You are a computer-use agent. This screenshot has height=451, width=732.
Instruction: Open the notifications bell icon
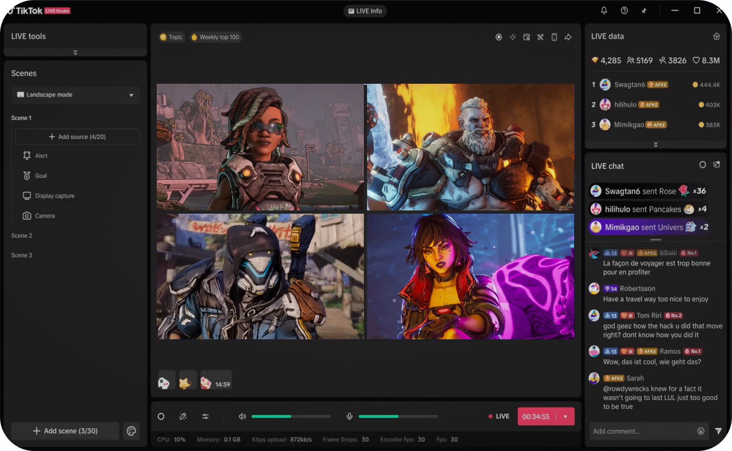point(604,11)
